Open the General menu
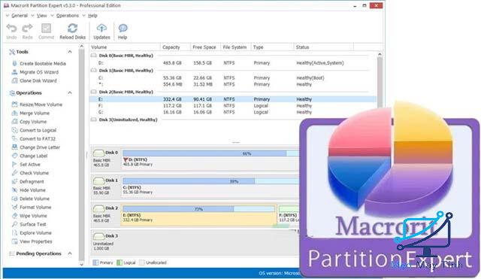 point(20,15)
